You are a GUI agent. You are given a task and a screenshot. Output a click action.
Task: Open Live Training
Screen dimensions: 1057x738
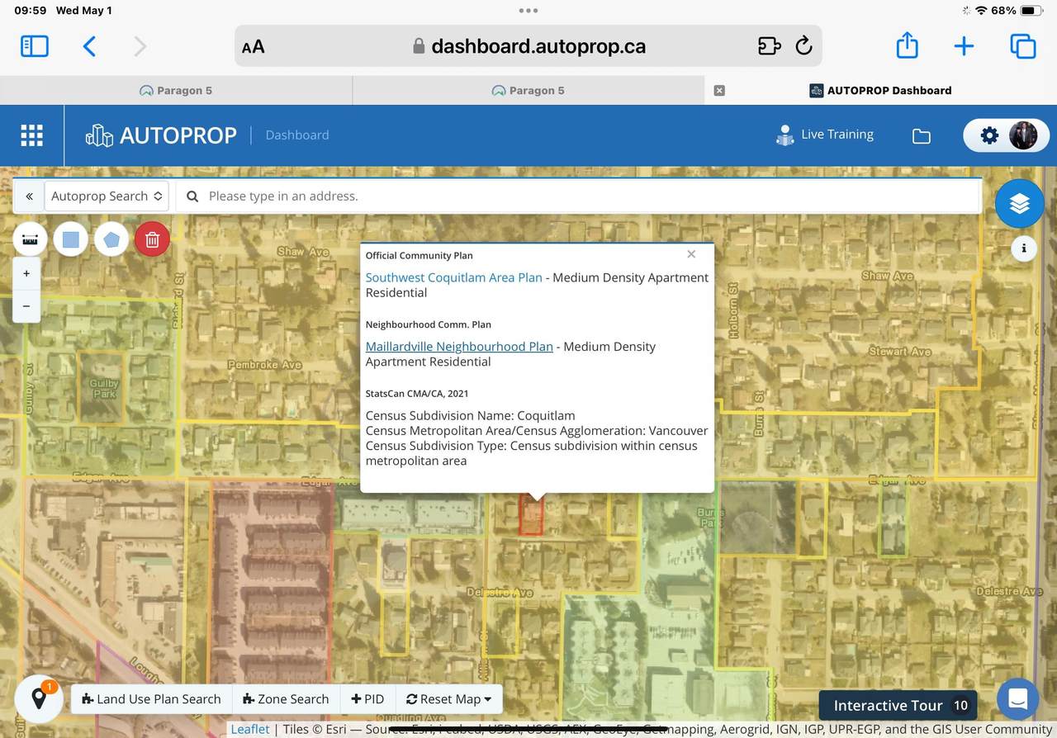tap(824, 135)
